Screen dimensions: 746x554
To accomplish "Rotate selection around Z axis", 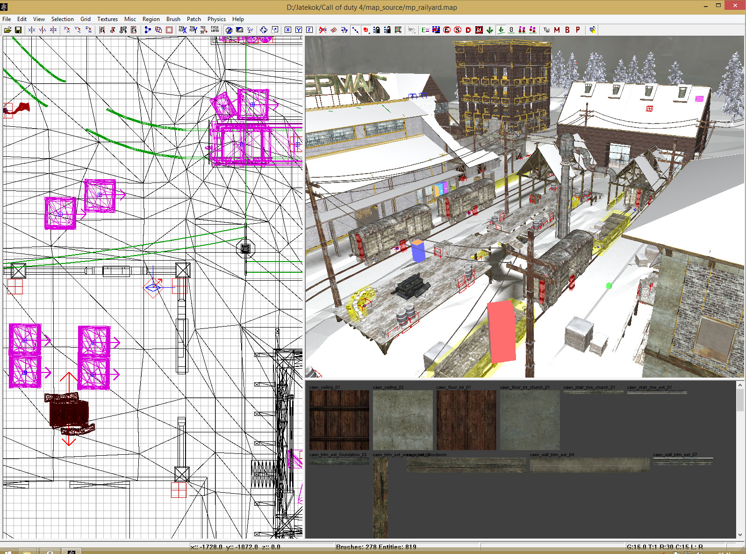I will tap(88, 30).
